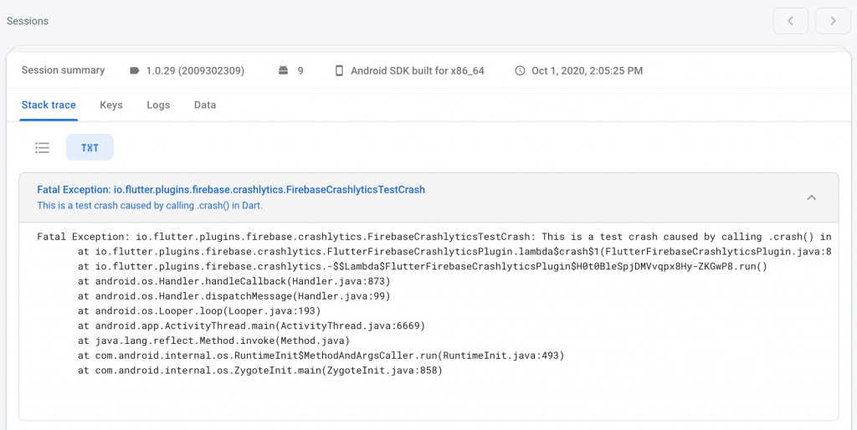
Task: Click Fatal Exception FirebaseCrashlyticsTestCrash heading link
Action: (x=231, y=190)
